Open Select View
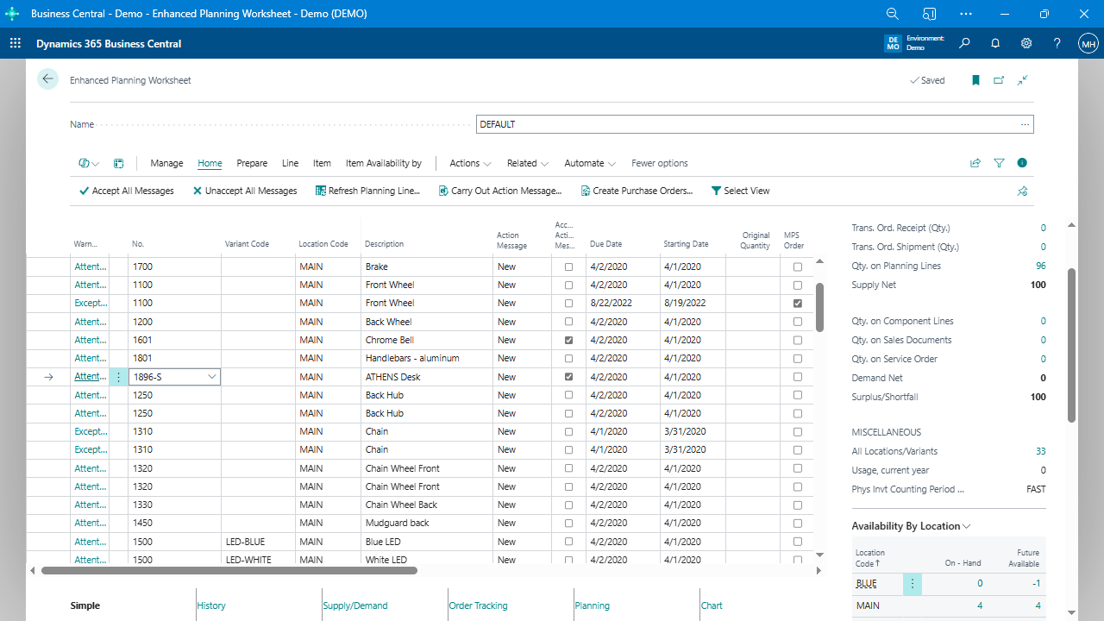This screenshot has width=1104, height=621. tap(740, 191)
